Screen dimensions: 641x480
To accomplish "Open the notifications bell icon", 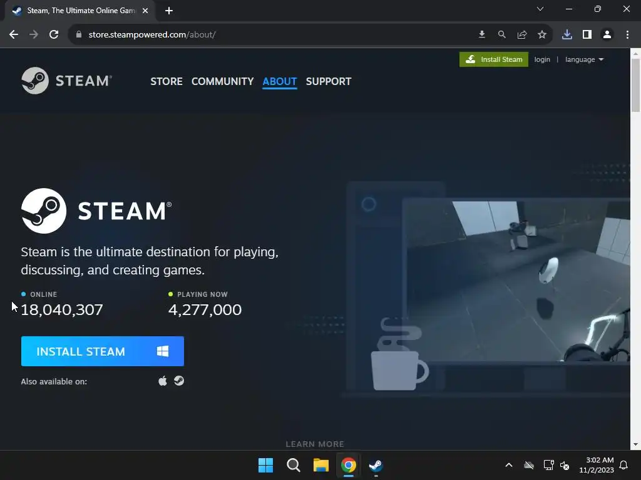I will [624, 465].
